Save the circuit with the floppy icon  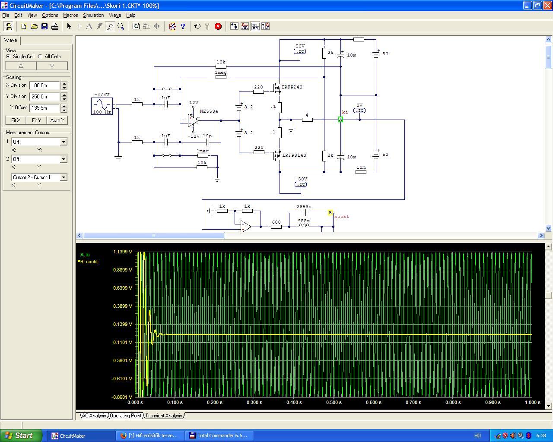click(x=44, y=26)
